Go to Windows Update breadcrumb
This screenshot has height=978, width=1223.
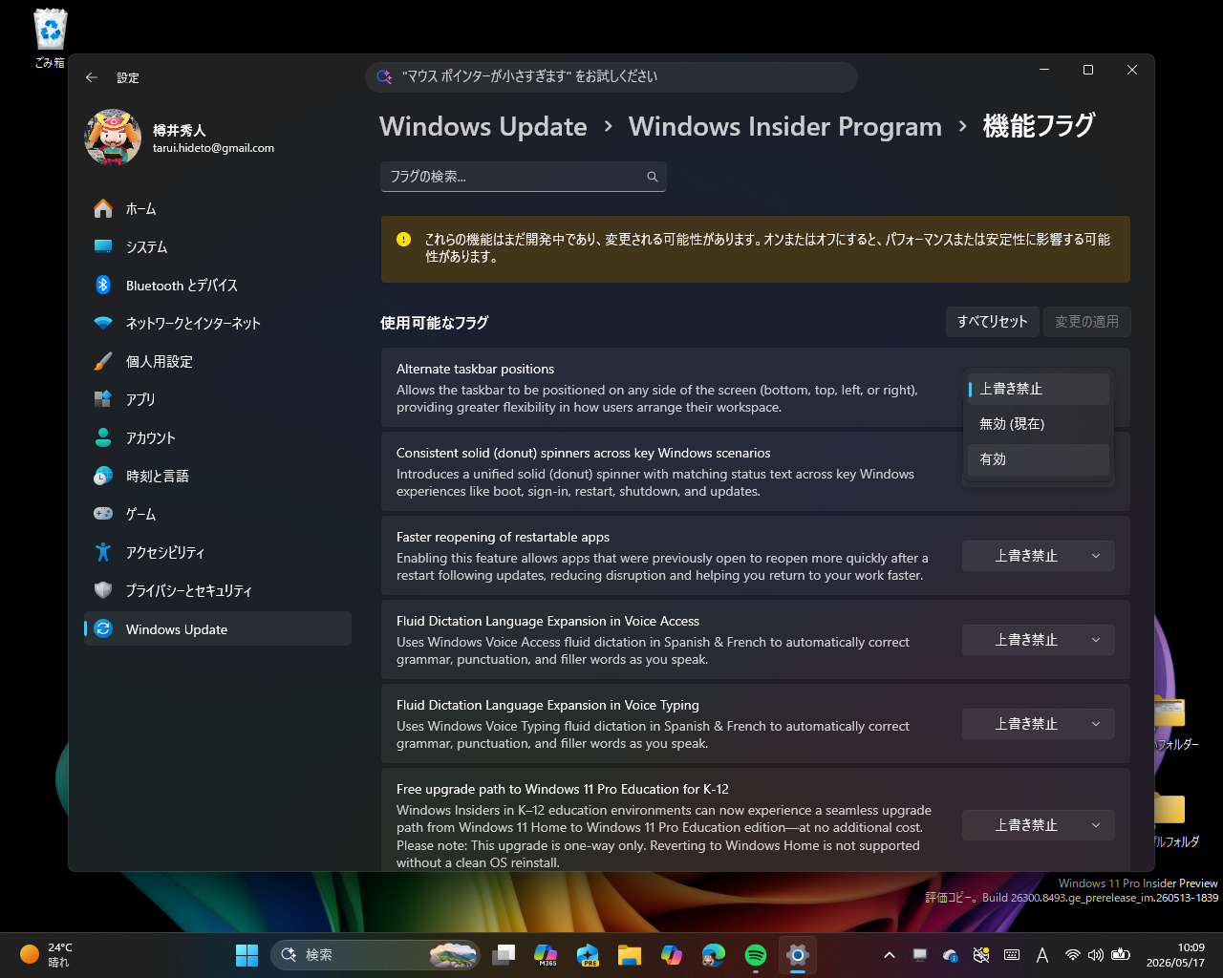click(x=483, y=126)
